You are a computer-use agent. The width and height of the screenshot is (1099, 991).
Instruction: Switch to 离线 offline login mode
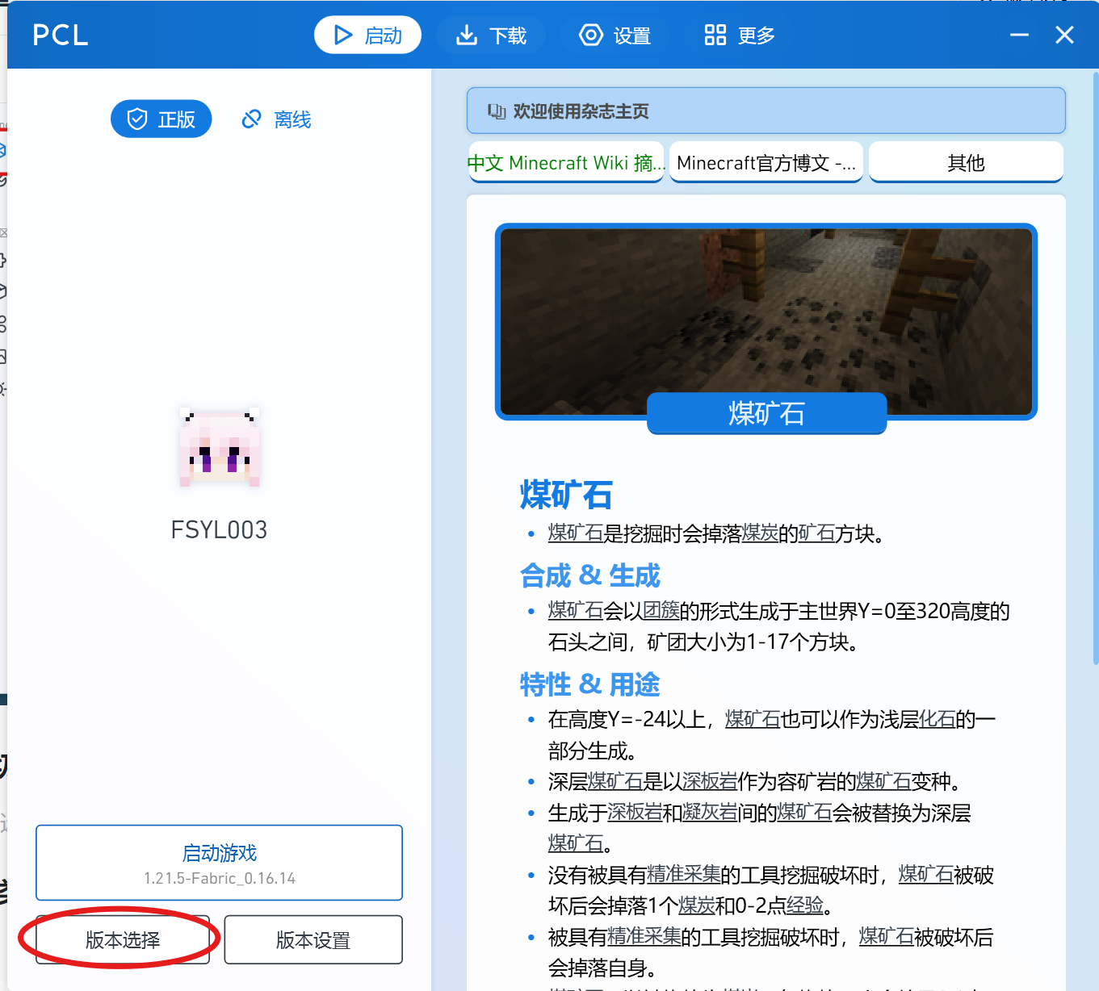276,119
